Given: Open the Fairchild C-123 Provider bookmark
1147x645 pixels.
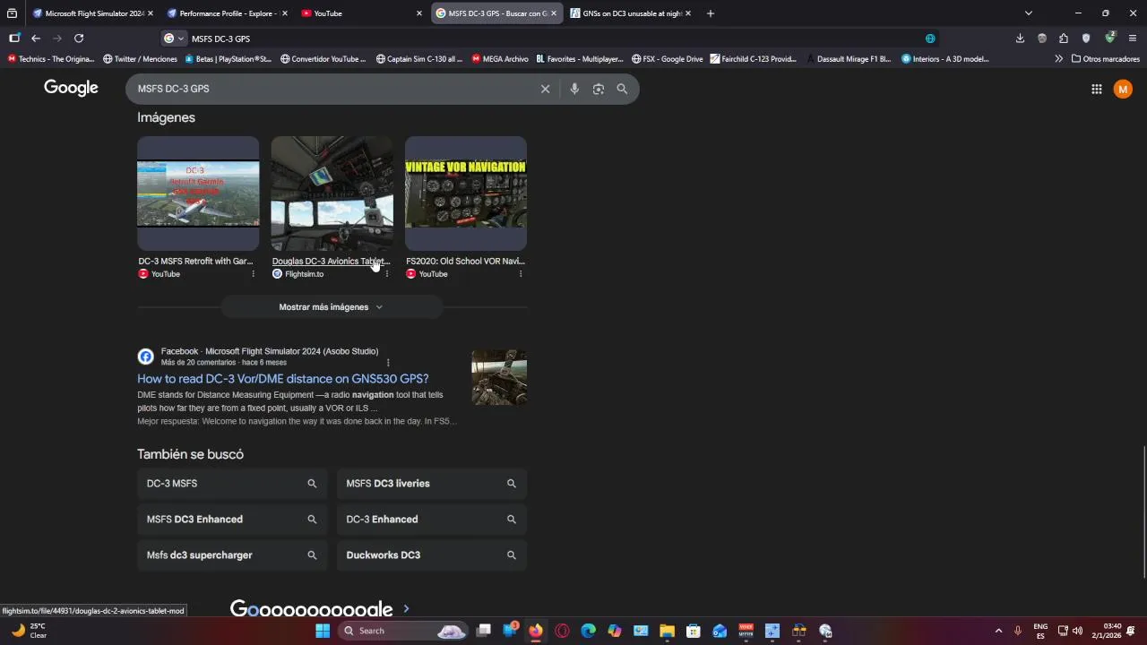Looking at the screenshot, I should coord(753,59).
